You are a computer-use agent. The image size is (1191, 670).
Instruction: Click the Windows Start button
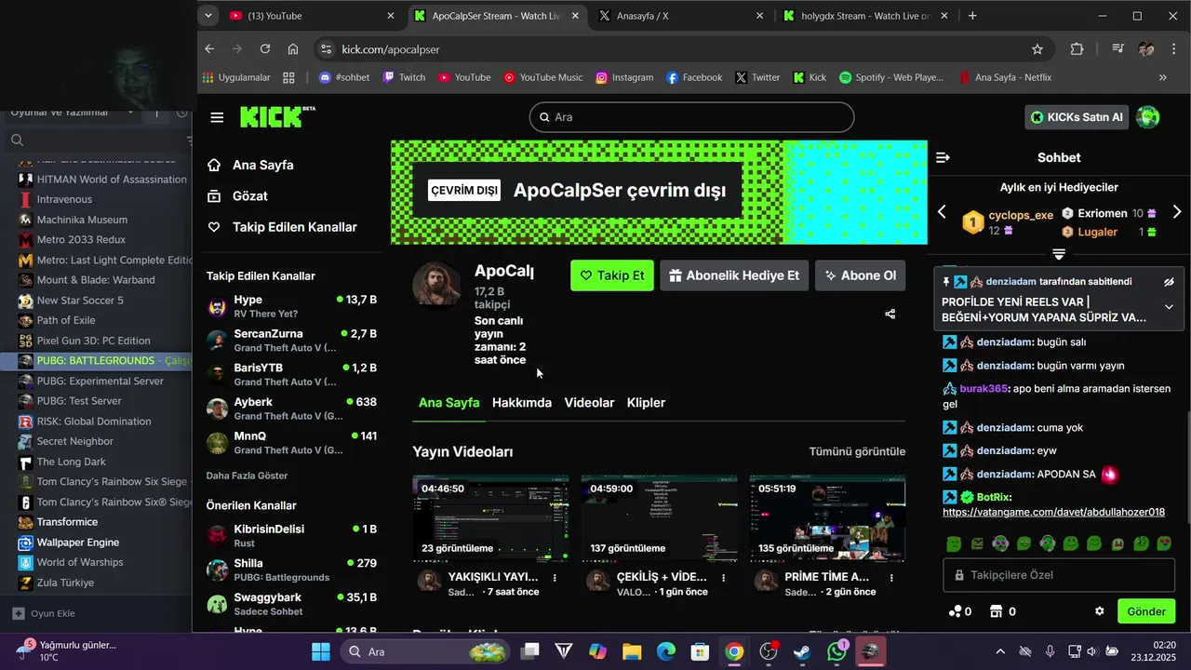321,651
